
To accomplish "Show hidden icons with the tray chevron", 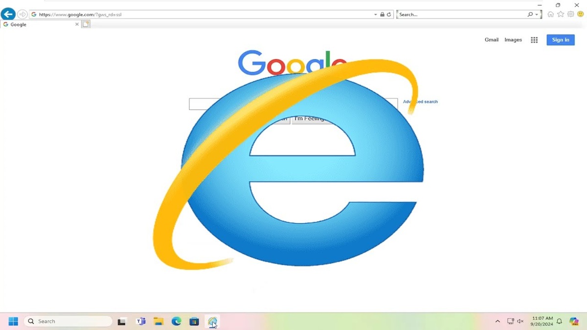I will 497,321.
